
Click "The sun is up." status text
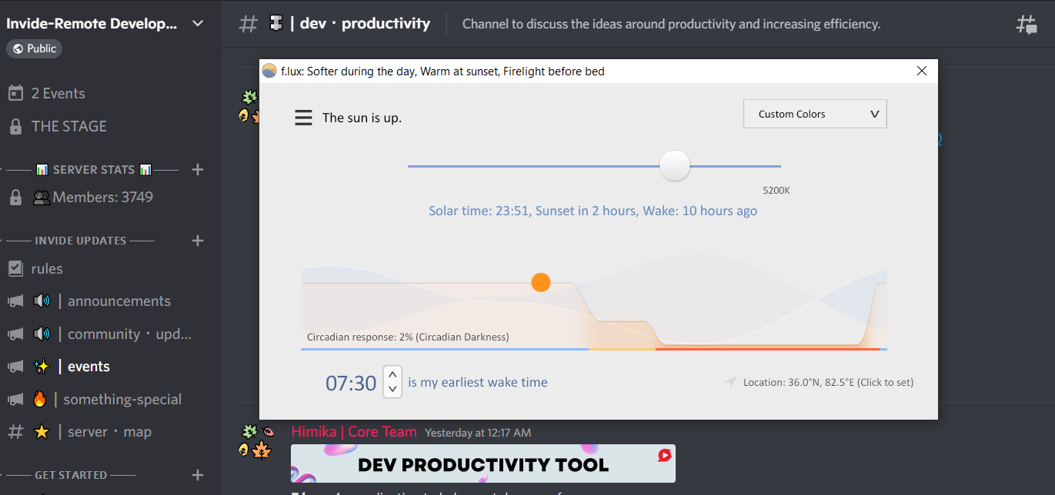click(x=362, y=118)
